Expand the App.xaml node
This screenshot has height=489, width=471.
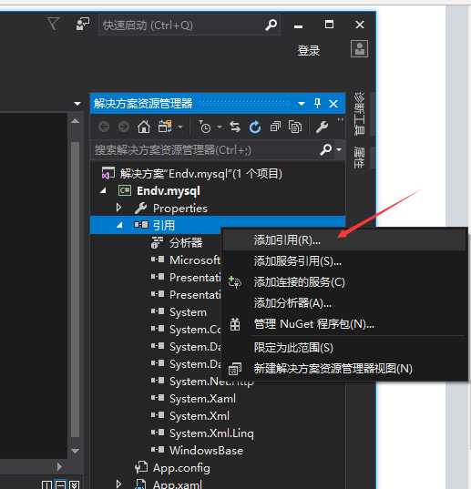pos(118,484)
